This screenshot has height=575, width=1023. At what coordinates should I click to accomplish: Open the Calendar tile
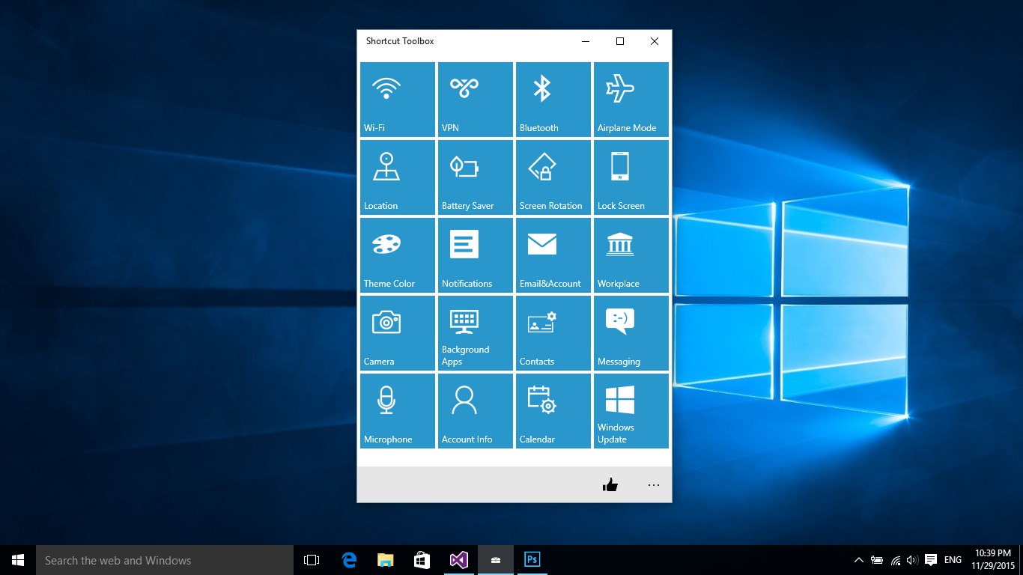(553, 411)
